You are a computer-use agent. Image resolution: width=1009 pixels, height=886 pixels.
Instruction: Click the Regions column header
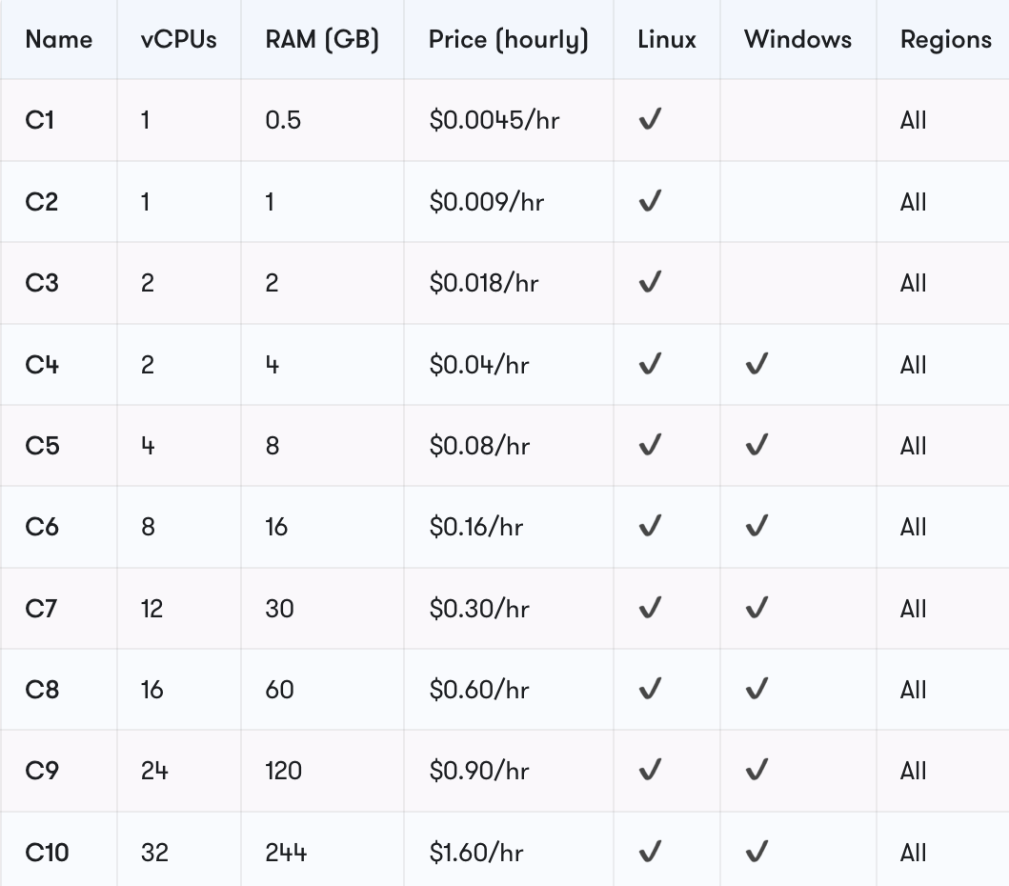(x=946, y=40)
